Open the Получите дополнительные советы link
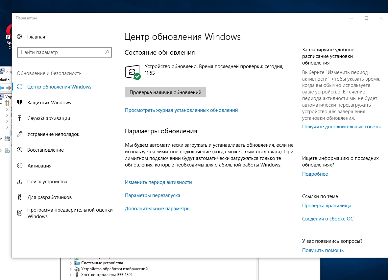This screenshot has width=388, height=280. click(x=341, y=126)
